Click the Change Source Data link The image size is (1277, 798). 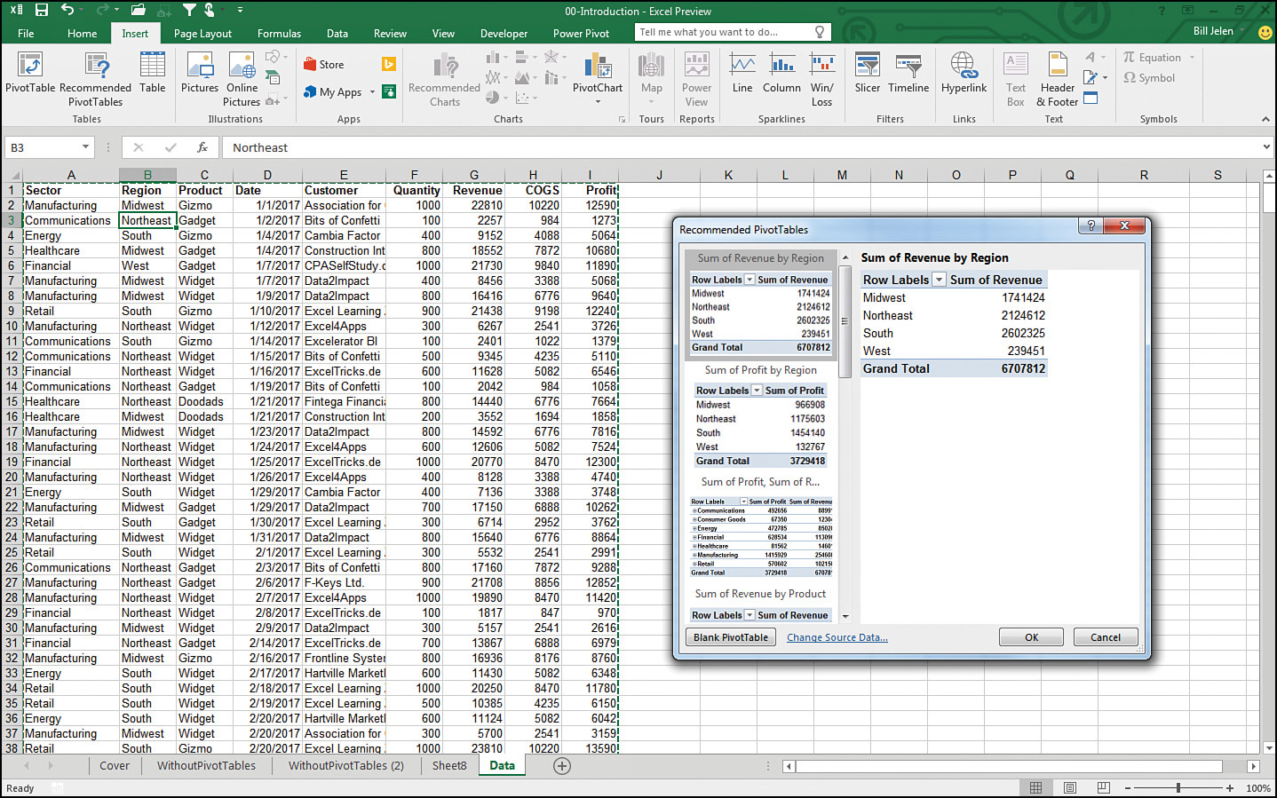coord(837,637)
